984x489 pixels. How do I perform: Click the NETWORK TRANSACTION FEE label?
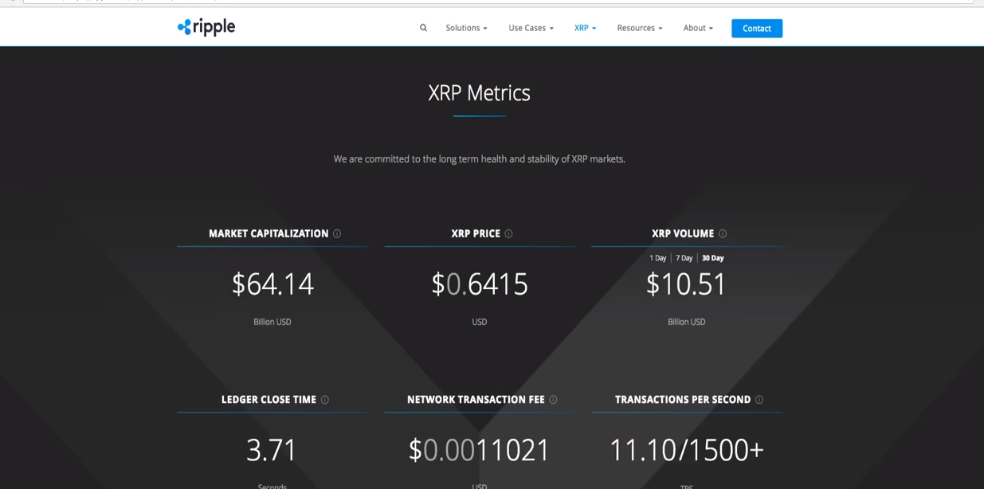click(476, 400)
